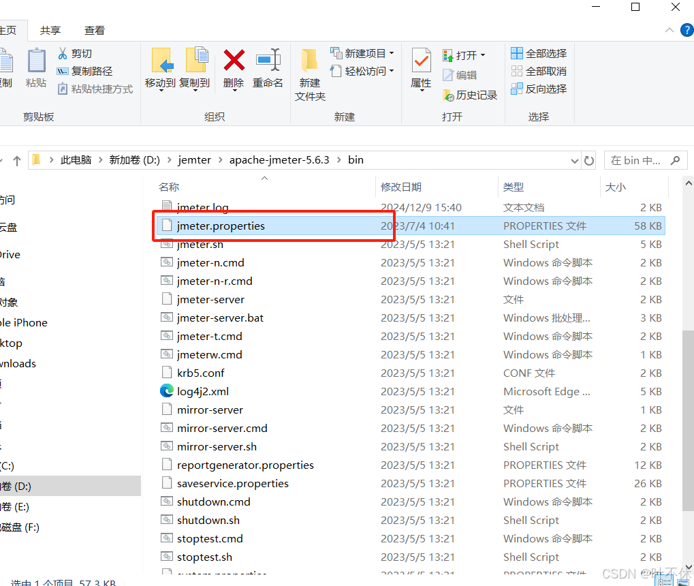Go to 此电脑 in the breadcrumb
694x586 pixels.
76,160
